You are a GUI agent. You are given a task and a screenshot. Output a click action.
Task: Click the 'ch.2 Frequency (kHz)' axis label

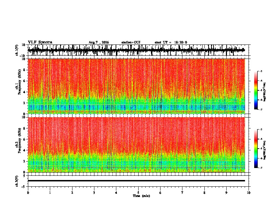pyautogui.click(x=18, y=140)
